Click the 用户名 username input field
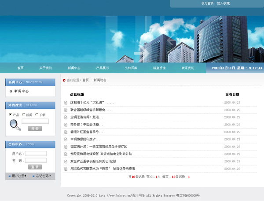264x201 pixels. (x=36, y=154)
